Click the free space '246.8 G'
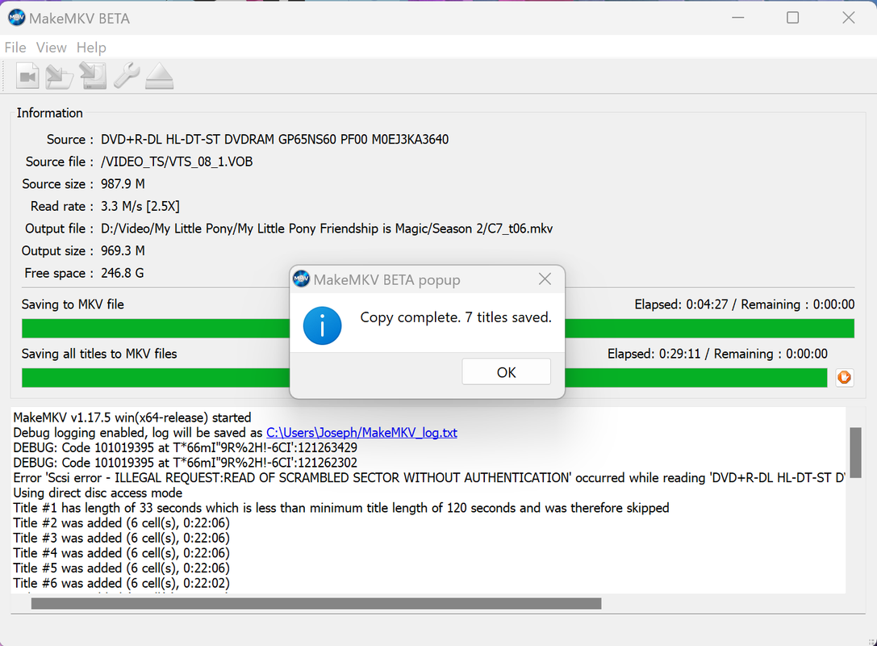This screenshot has height=646, width=877. (x=123, y=273)
